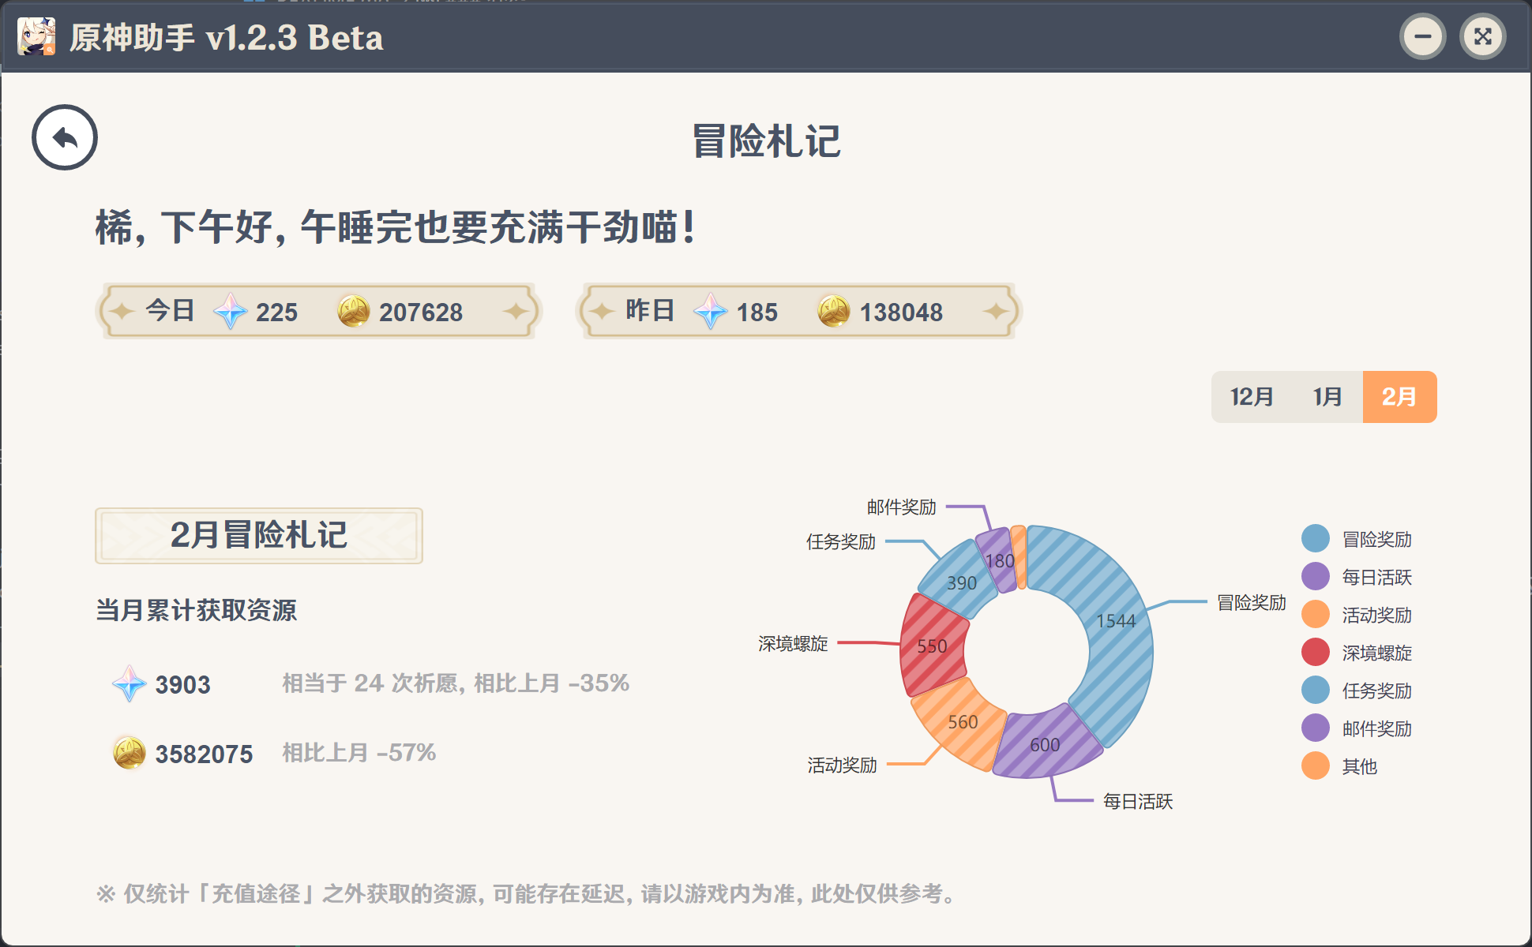Toggle the 深境螺旋 legend item
This screenshot has height=947, width=1532.
1376,653
